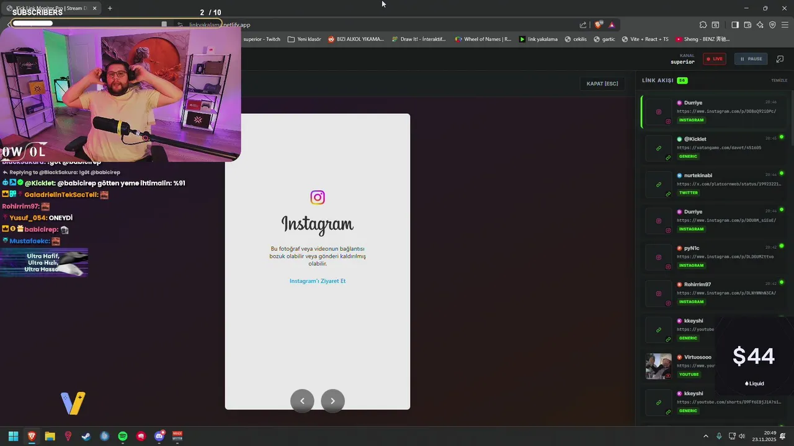Click the Instagram logo icon in preview
This screenshot has height=446, width=794.
click(318, 198)
